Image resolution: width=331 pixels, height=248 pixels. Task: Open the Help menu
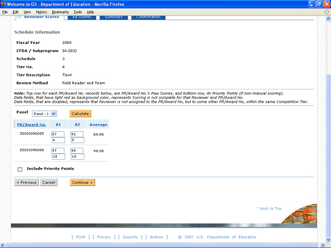(x=91, y=12)
